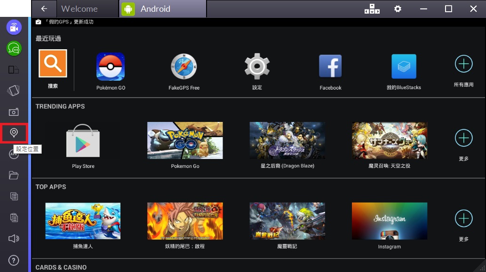
Task: Take a screenshot with the camera icon
Action: point(14,112)
